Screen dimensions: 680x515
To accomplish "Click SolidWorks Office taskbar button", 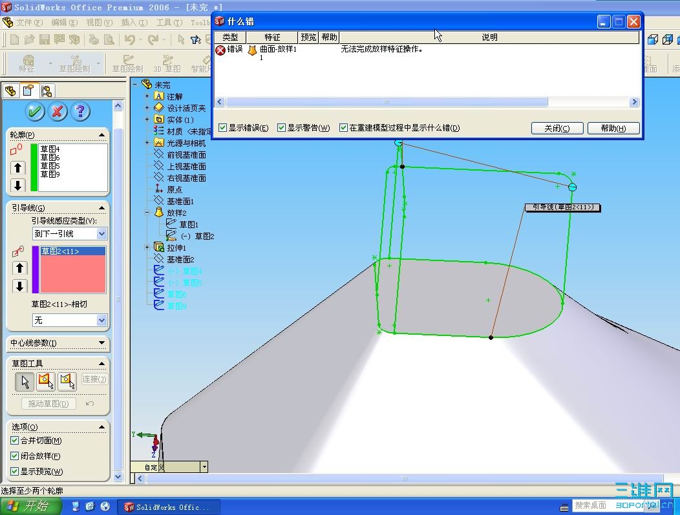I will coord(169,507).
